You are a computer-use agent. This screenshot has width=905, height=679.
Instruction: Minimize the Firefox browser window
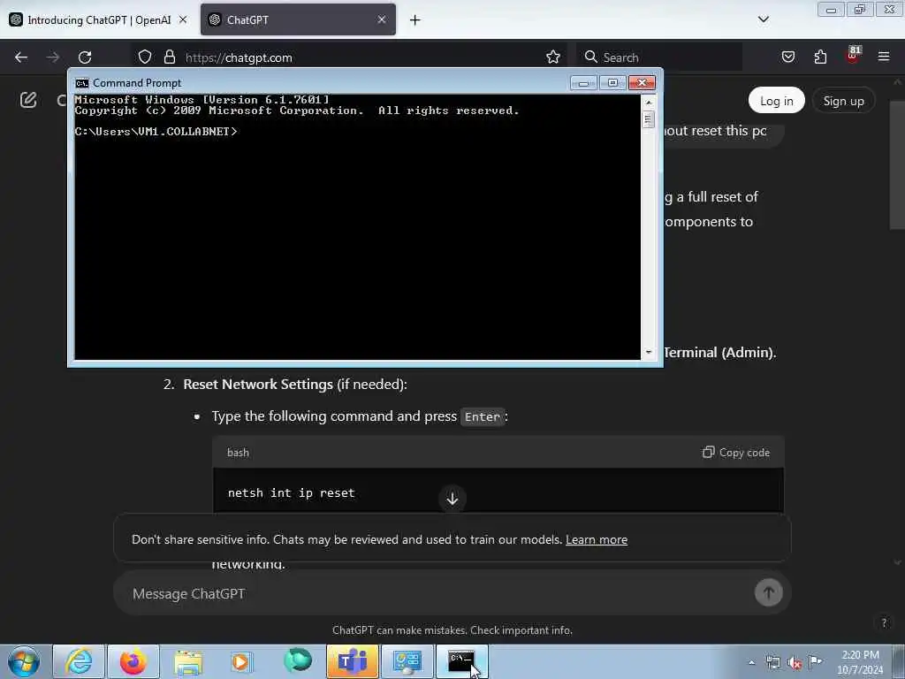[x=831, y=9]
